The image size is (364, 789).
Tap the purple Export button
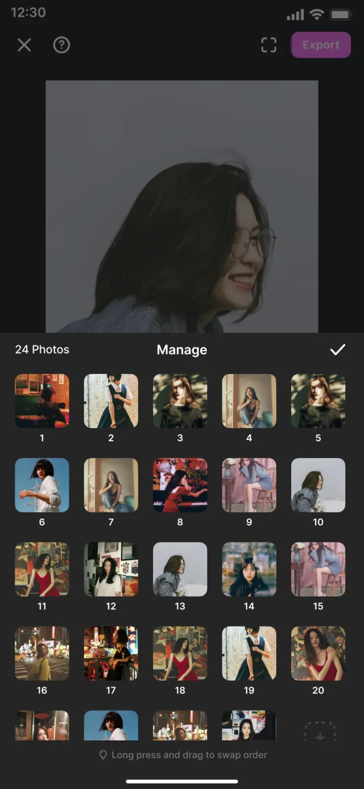[321, 45]
